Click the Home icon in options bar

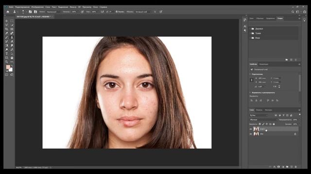[8, 12]
